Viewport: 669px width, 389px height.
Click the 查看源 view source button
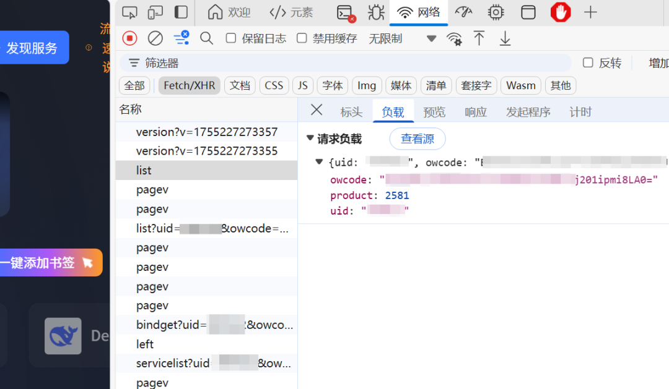point(418,139)
